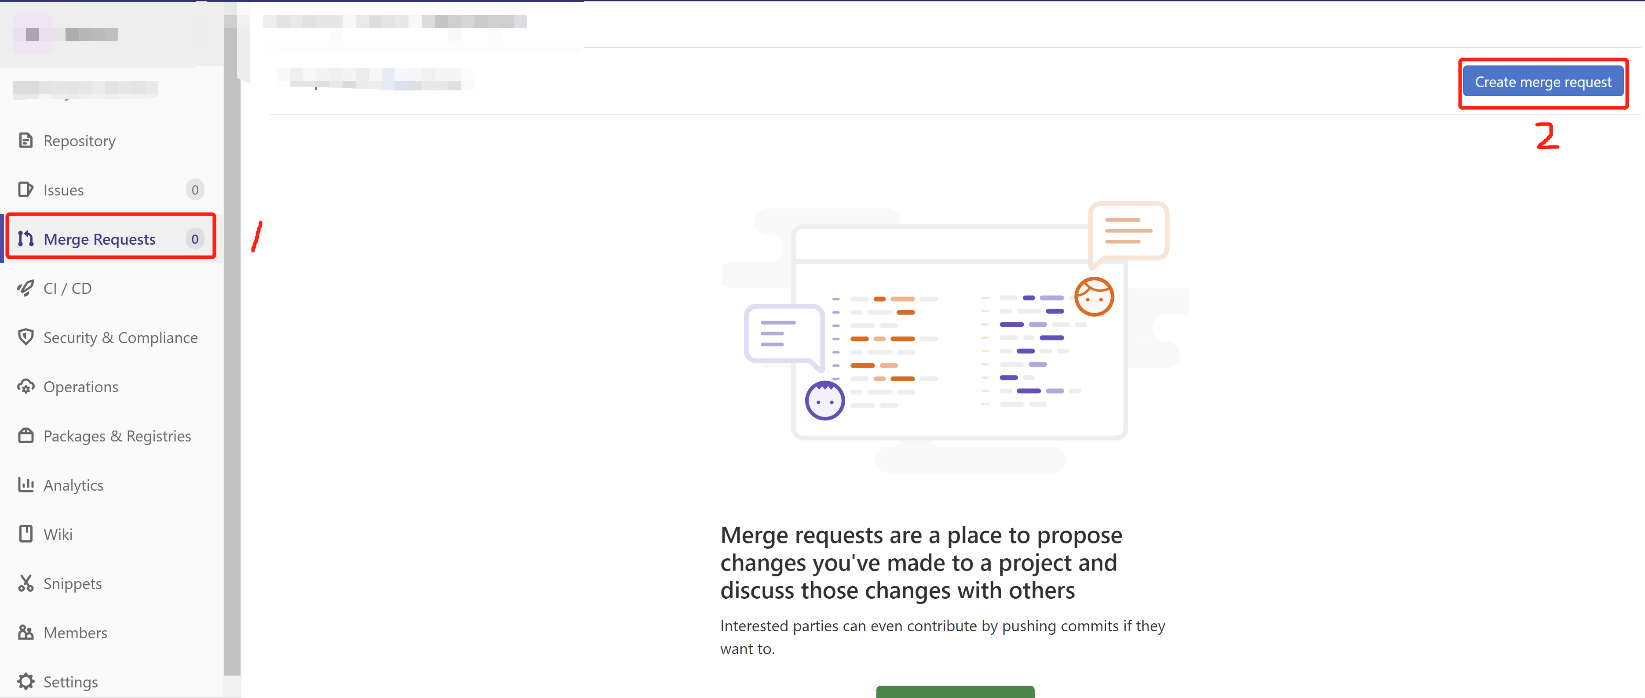Viewport: 1645px width, 698px height.
Task: Open Issues using its sidebar icon
Action: [x=26, y=189]
